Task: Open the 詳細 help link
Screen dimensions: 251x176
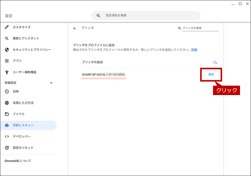Action: tap(194, 50)
